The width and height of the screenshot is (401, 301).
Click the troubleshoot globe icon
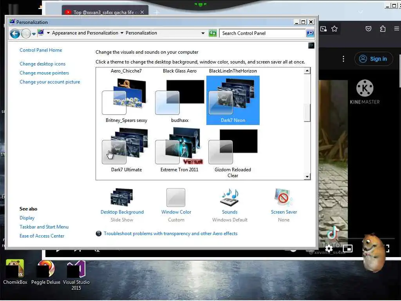pyautogui.click(x=98, y=234)
